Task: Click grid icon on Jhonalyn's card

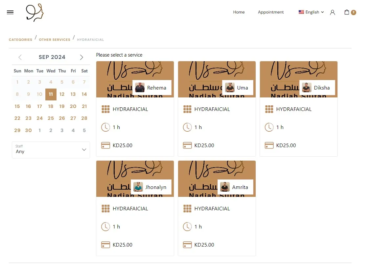Action: (105, 208)
